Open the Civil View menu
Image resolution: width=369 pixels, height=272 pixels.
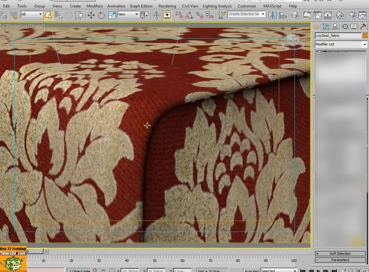tap(190, 6)
